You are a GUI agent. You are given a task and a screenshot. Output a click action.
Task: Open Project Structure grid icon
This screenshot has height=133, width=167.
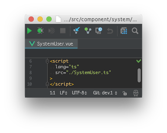click(x=124, y=31)
